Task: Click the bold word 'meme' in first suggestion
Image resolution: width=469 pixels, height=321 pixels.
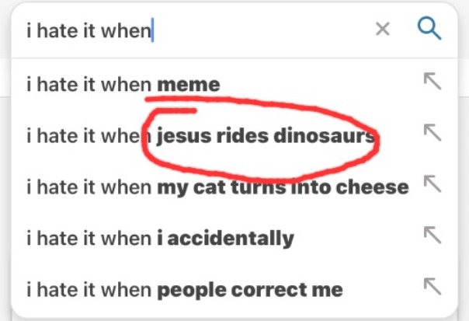Action: pyautogui.click(x=189, y=85)
